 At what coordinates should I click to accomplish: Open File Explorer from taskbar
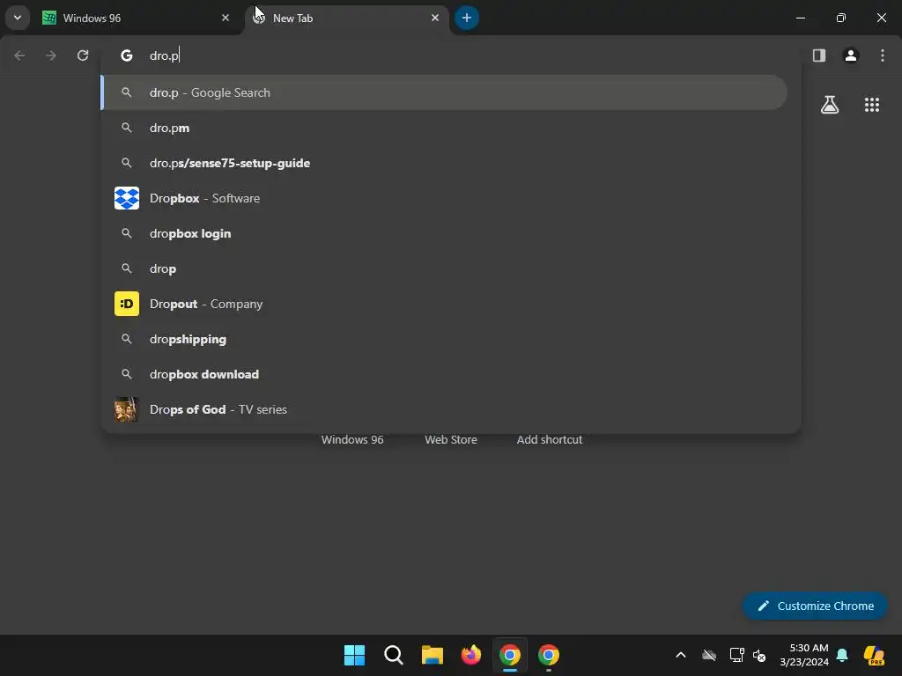pos(432,655)
